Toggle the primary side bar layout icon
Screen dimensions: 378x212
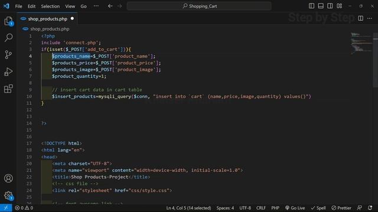(x=311, y=6)
